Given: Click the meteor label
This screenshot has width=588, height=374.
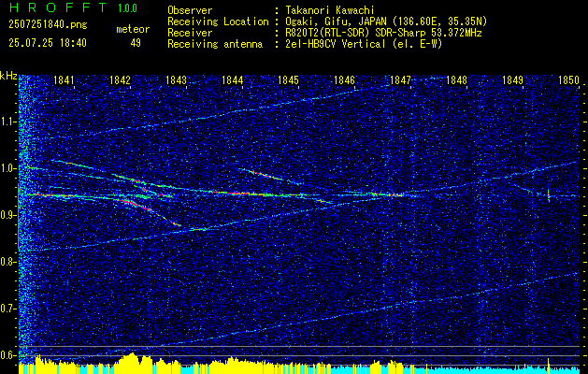Looking at the screenshot, I should [x=133, y=29].
